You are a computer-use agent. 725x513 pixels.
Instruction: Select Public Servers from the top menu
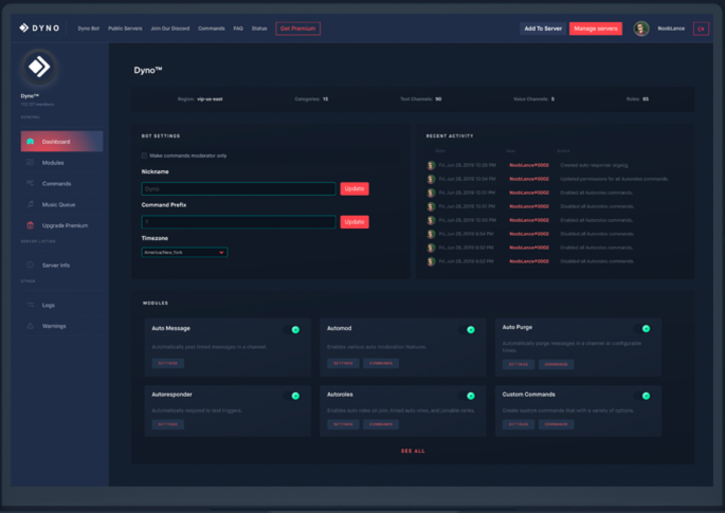coord(125,29)
